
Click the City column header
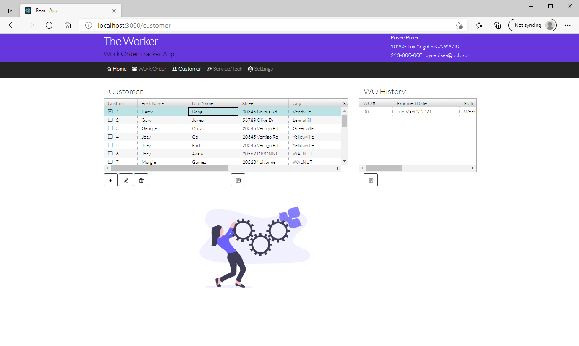point(314,103)
